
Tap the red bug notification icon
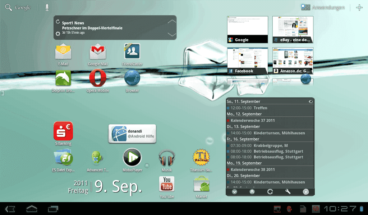tap(289, 209)
